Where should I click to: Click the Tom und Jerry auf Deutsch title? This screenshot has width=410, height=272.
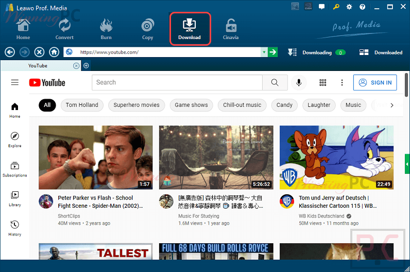click(x=338, y=202)
